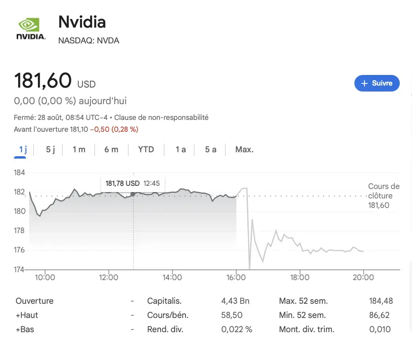Click the plus icon on the Suivre button
412x344 pixels.
click(364, 83)
